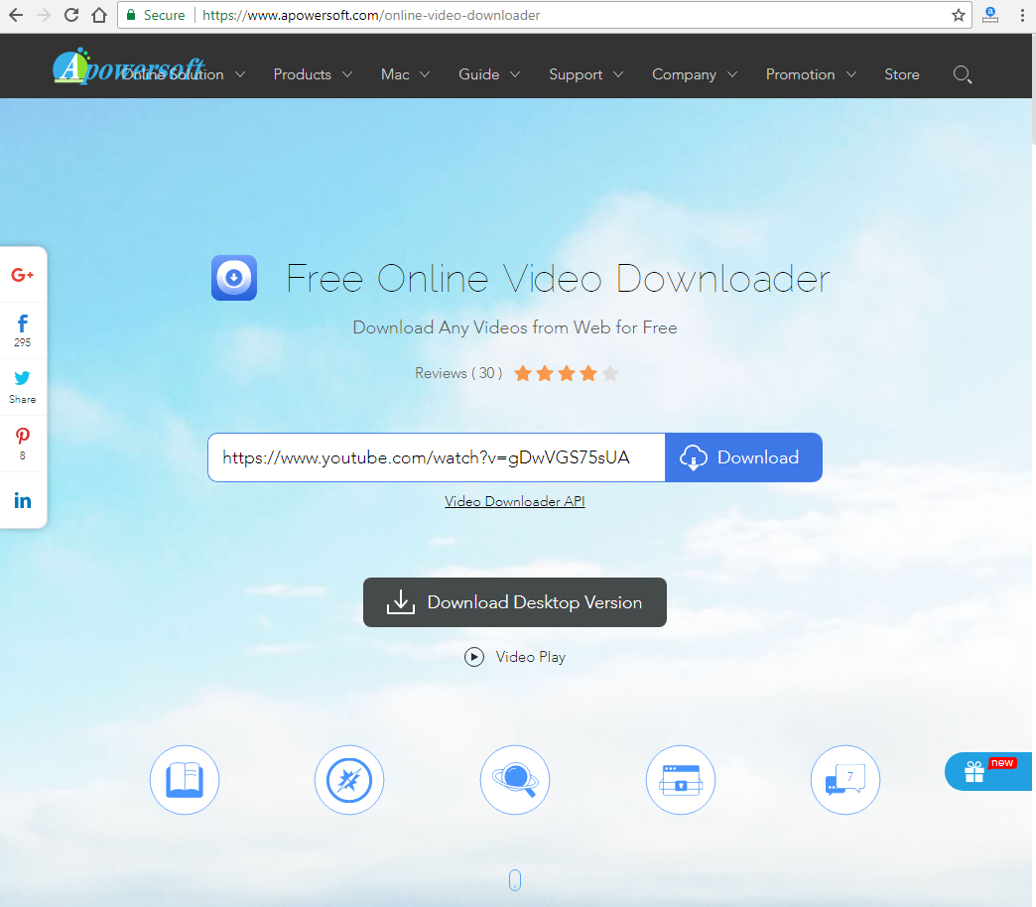1036x907 pixels.
Task: Click the Video Play button
Action: click(x=515, y=657)
